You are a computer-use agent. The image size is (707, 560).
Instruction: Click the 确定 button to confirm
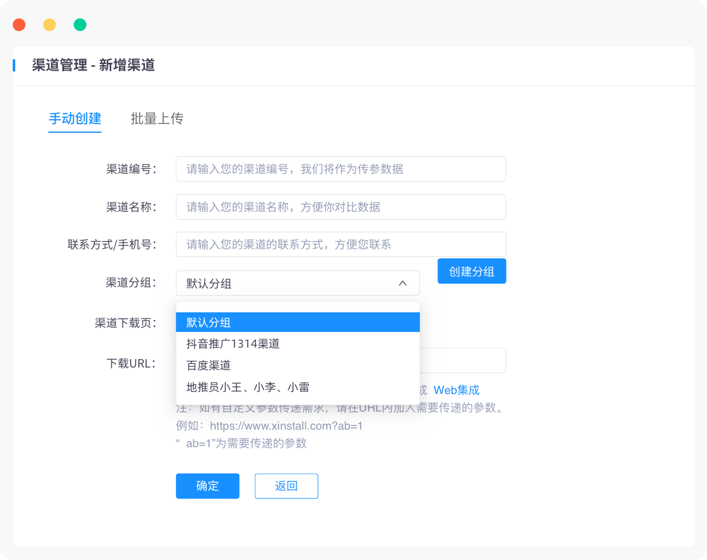pyautogui.click(x=207, y=486)
